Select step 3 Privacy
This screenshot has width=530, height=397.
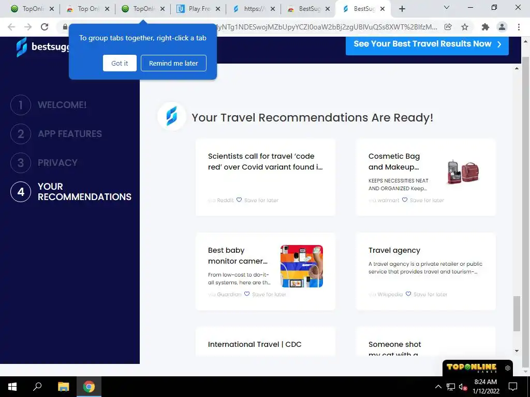[x=44, y=163]
